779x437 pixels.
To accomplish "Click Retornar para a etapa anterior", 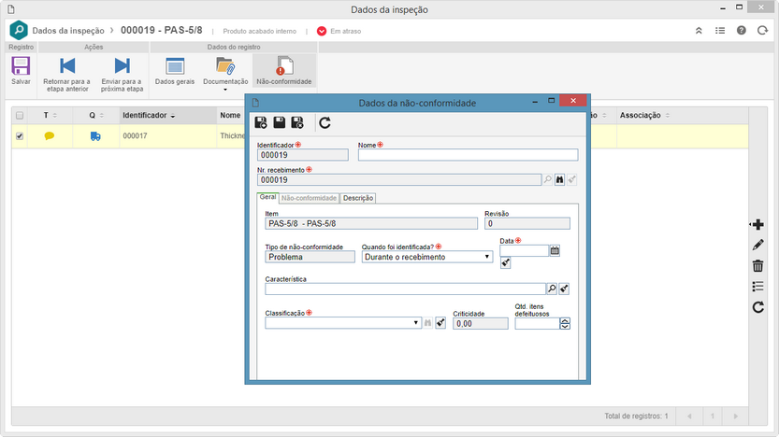I will click(67, 75).
